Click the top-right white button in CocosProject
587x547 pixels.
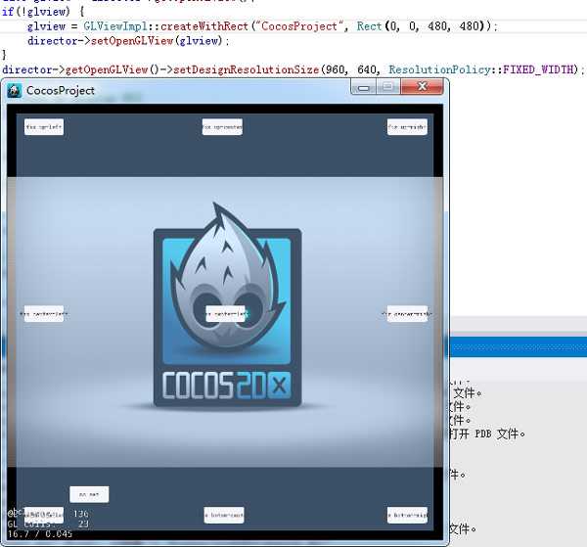[407, 127]
